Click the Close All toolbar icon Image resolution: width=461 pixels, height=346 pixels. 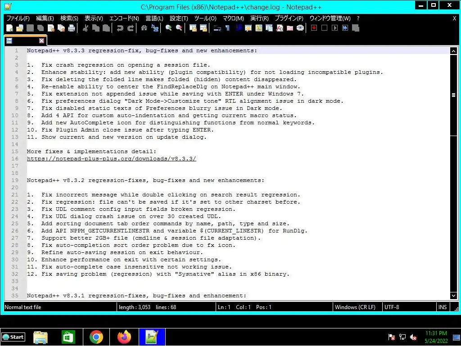(61, 28)
